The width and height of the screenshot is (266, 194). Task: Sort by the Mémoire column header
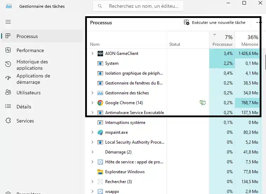(x=247, y=40)
